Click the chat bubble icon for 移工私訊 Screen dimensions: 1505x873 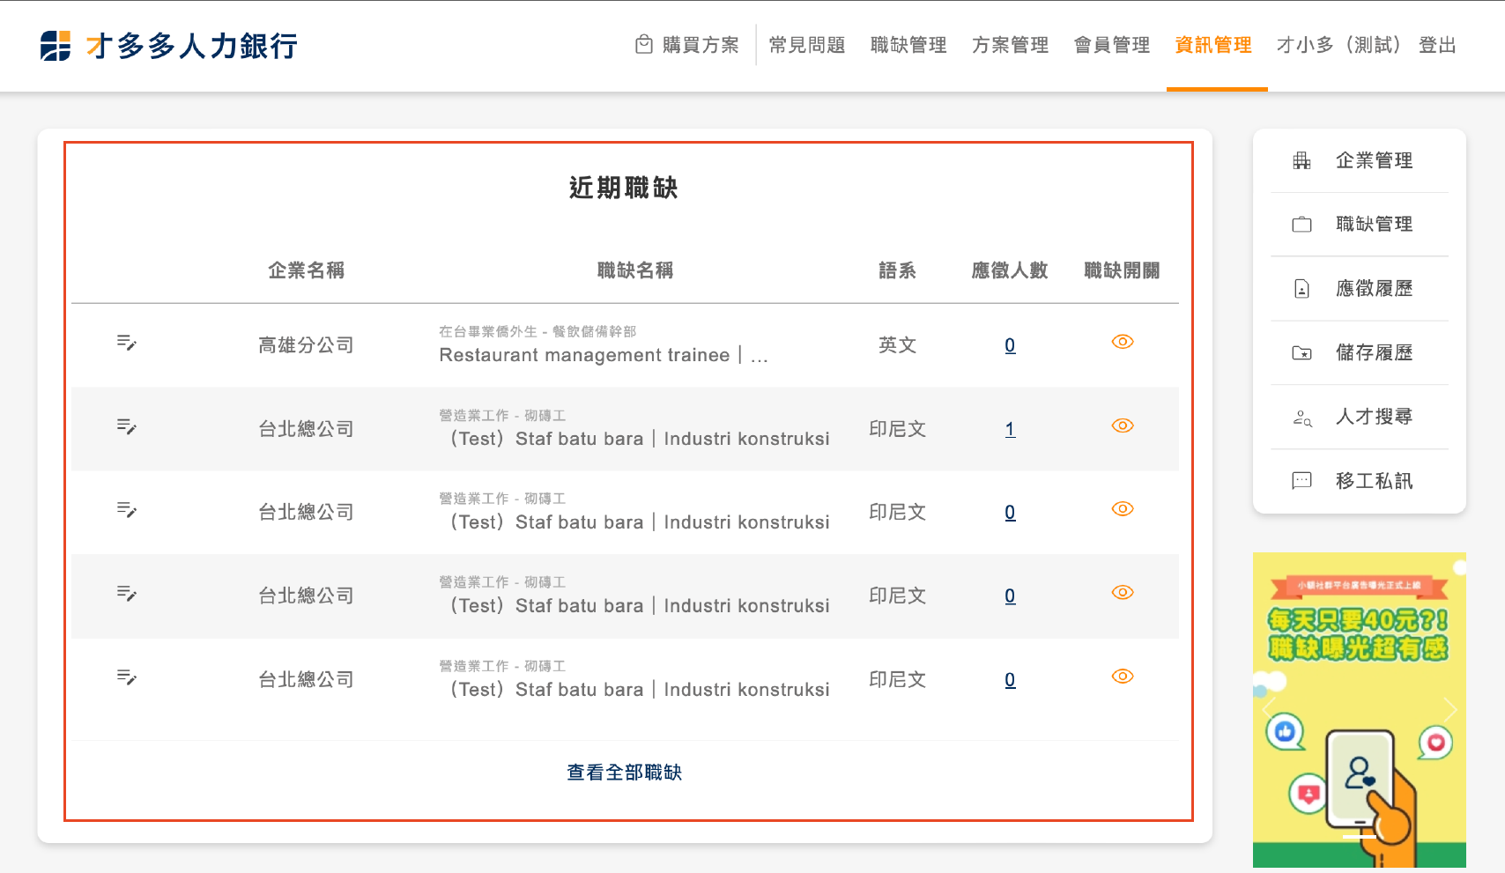coord(1301,481)
